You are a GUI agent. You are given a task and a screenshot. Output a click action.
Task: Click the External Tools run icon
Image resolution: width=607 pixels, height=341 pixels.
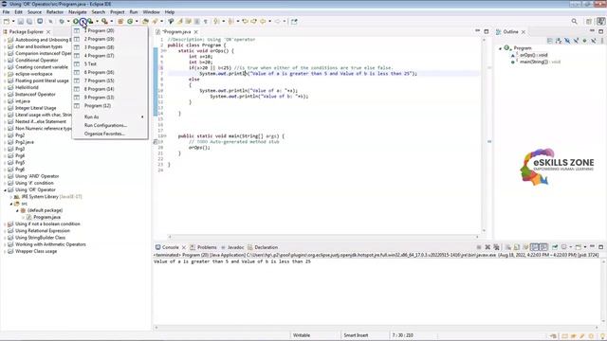[x=104, y=22]
